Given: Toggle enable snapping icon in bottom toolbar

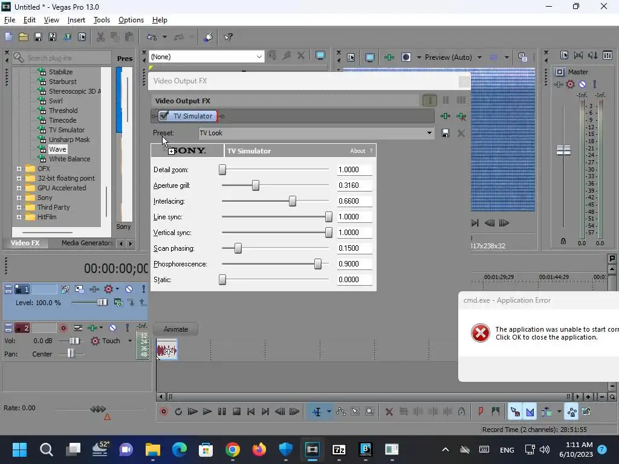Looking at the screenshot, I should click(515, 411).
